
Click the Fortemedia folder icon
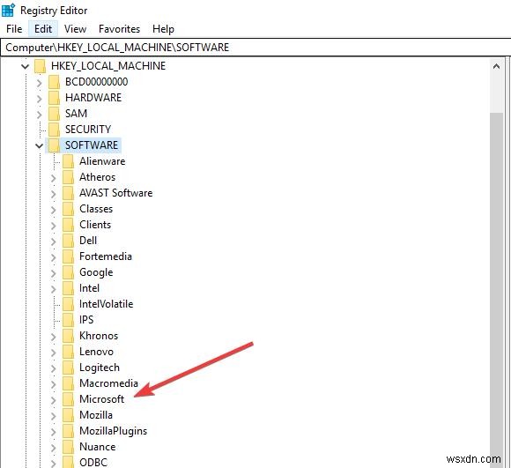click(68, 256)
